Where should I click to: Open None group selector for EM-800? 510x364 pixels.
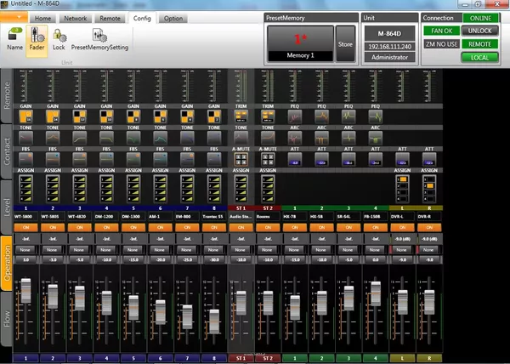pyautogui.click(x=186, y=250)
